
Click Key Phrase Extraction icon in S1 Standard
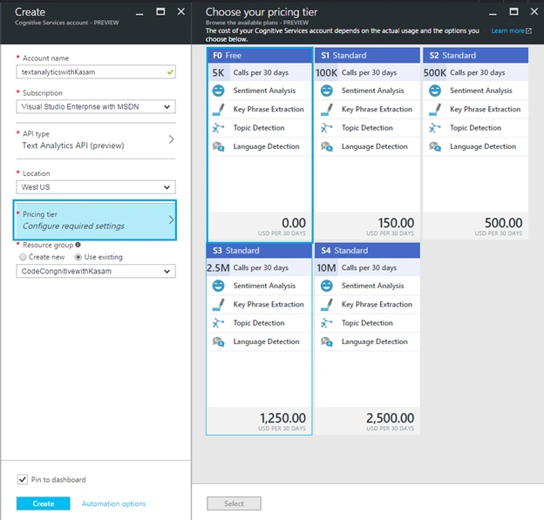pos(326,109)
